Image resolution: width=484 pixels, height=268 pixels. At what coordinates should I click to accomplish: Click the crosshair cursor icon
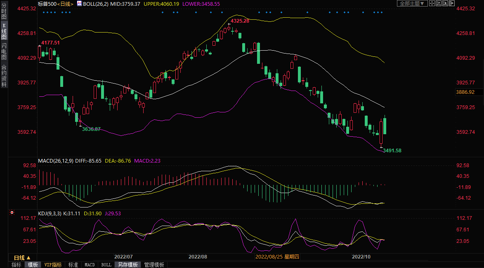(432, 3)
